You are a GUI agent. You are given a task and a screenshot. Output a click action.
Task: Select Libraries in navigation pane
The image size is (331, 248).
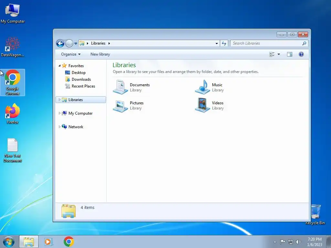[x=81, y=100]
